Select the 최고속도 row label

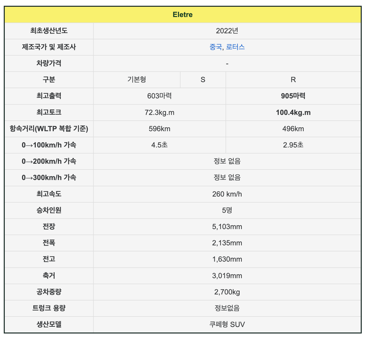(x=49, y=194)
